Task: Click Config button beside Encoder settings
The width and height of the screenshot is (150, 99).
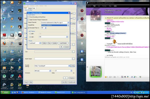Action: tap(72, 66)
